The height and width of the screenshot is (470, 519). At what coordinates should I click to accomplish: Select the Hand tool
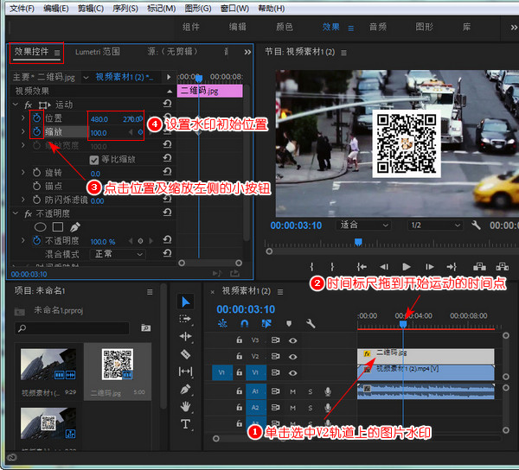[x=185, y=407]
